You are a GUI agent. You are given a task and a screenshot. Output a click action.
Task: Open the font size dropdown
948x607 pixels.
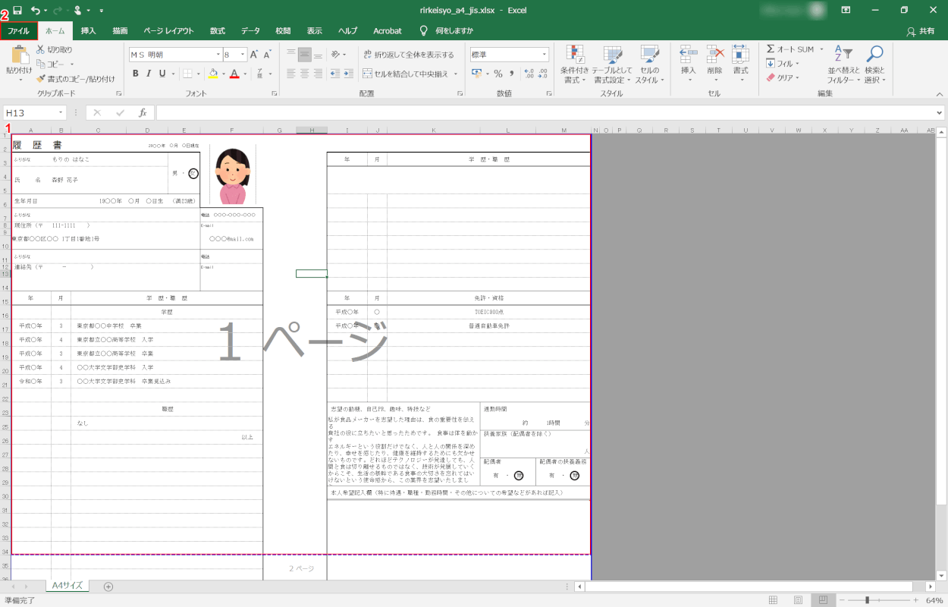[243, 55]
